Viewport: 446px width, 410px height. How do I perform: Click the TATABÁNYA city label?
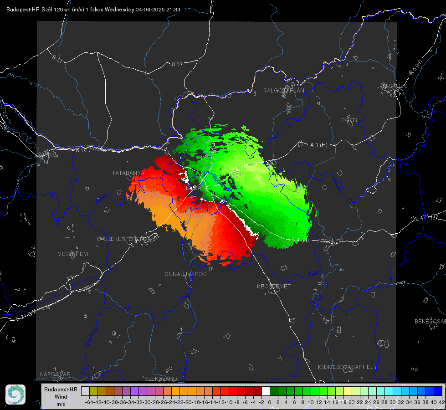(x=128, y=173)
